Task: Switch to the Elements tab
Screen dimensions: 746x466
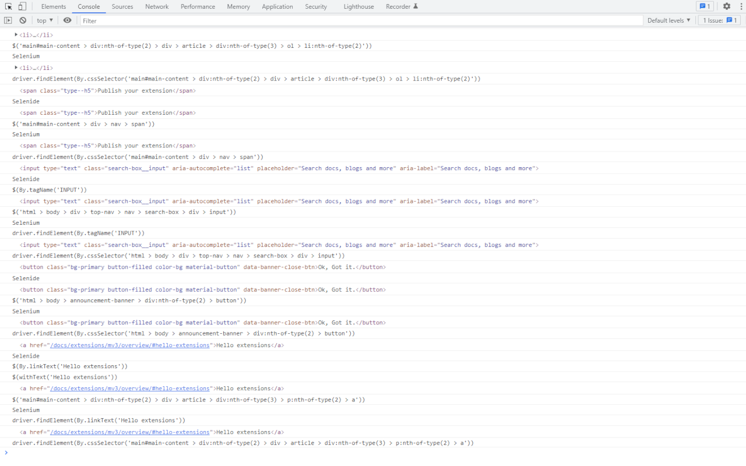Action: 54,6
